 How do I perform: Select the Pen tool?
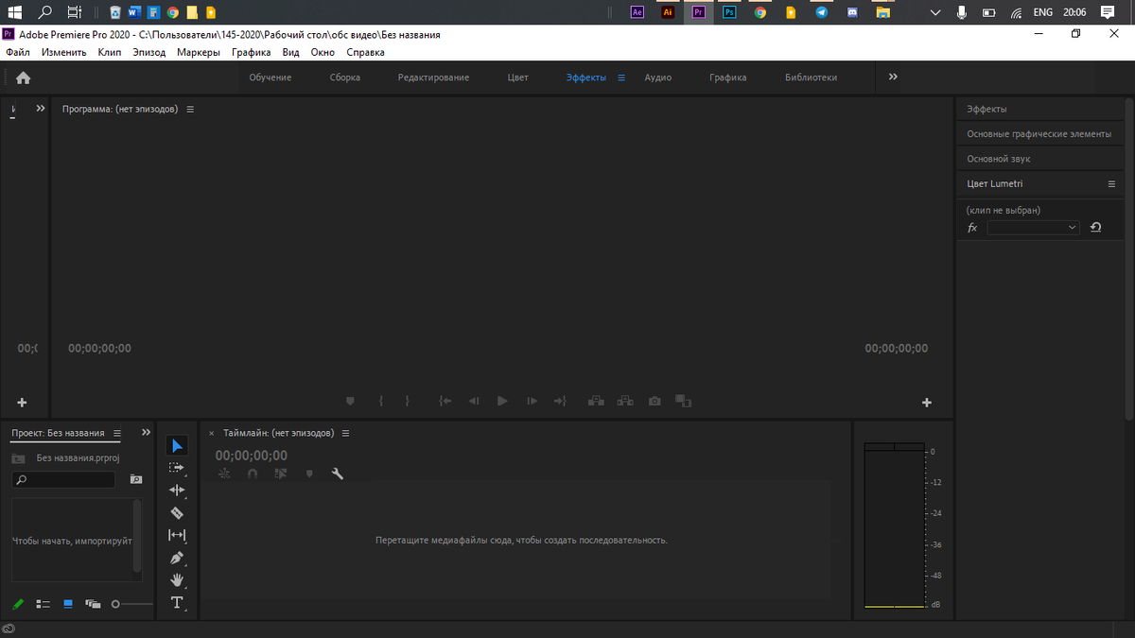click(x=177, y=558)
